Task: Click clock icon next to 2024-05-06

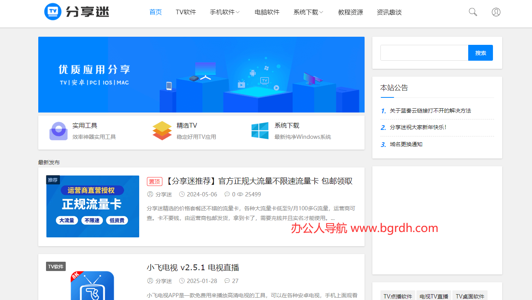Action: click(181, 194)
